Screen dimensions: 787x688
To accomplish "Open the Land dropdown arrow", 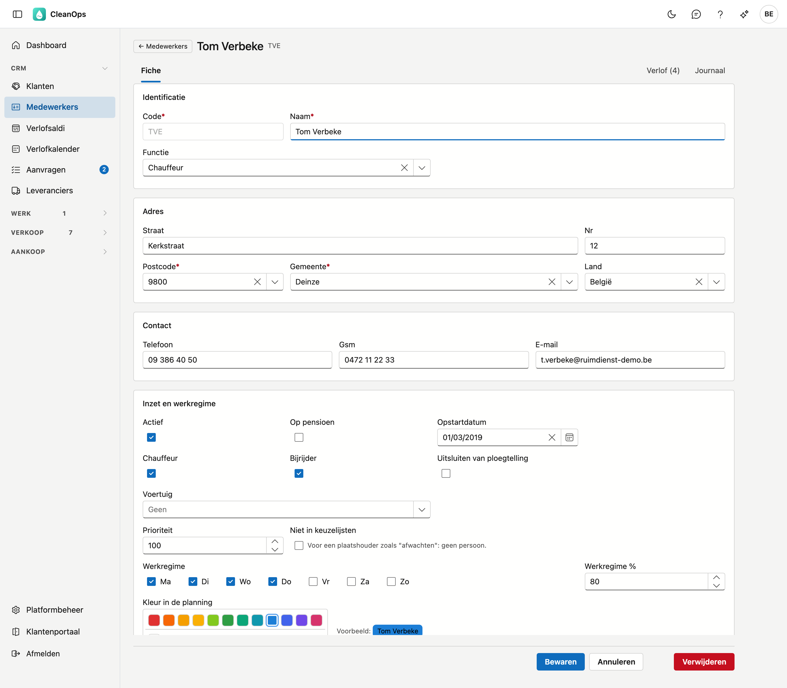I will tap(716, 282).
